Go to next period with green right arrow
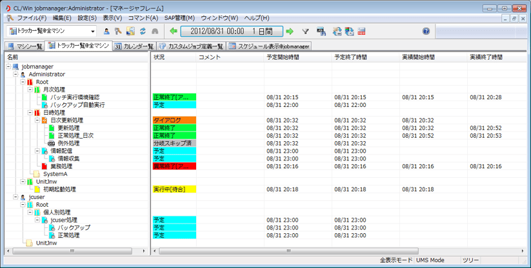Screen dimensions: 531x268 coord(290,32)
